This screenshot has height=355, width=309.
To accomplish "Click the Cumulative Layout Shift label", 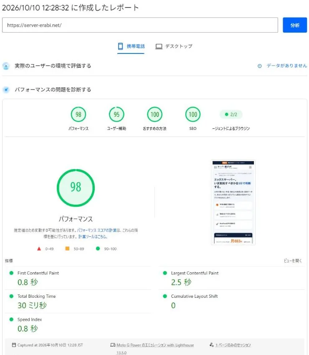I will (x=194, y=297).
